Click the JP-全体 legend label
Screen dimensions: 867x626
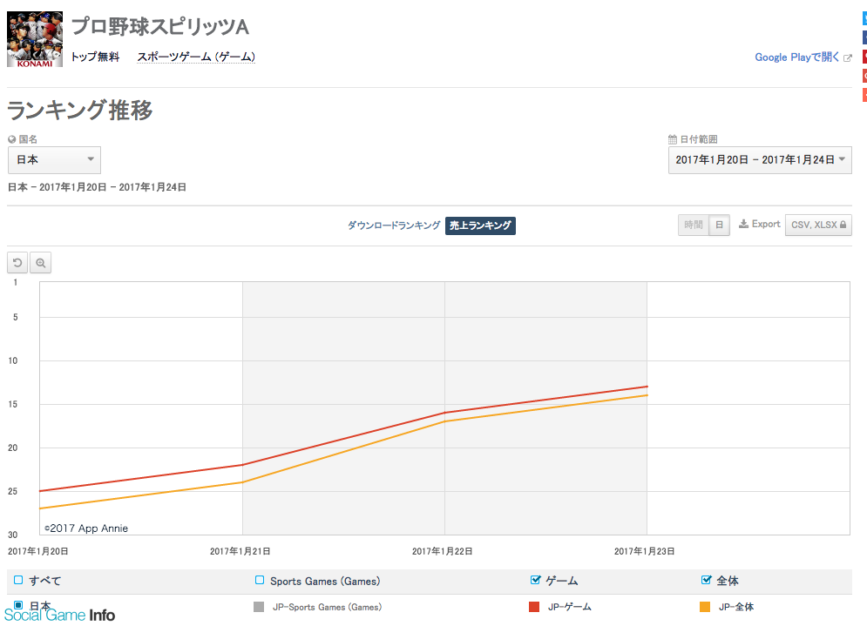coord(736,607)
